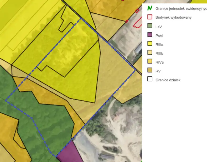Click the RV legend swatch
This screenshot has height=162, width=207.
point(150,71)
